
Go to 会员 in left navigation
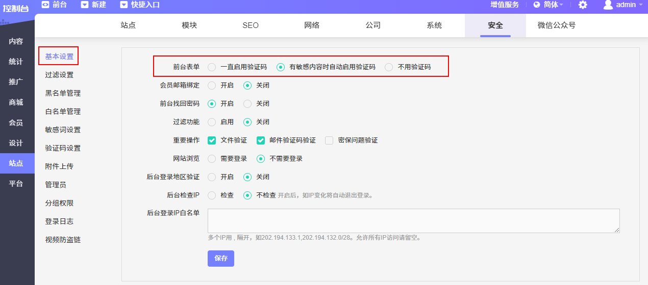coord(16,123)
